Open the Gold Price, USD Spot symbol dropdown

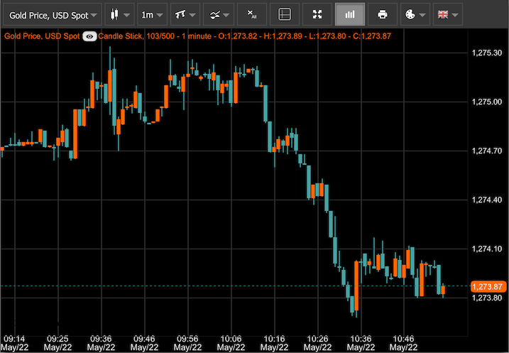[x=53, y=14]
